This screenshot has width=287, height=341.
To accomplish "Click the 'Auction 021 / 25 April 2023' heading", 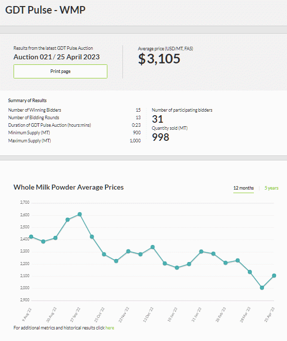I will [x=57, y=57].
